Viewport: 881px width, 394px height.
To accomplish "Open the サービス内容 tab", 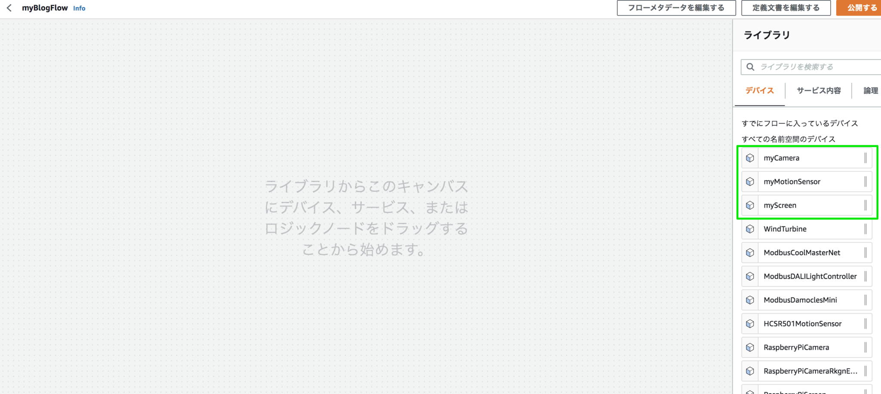I will [x=818, y=91].
